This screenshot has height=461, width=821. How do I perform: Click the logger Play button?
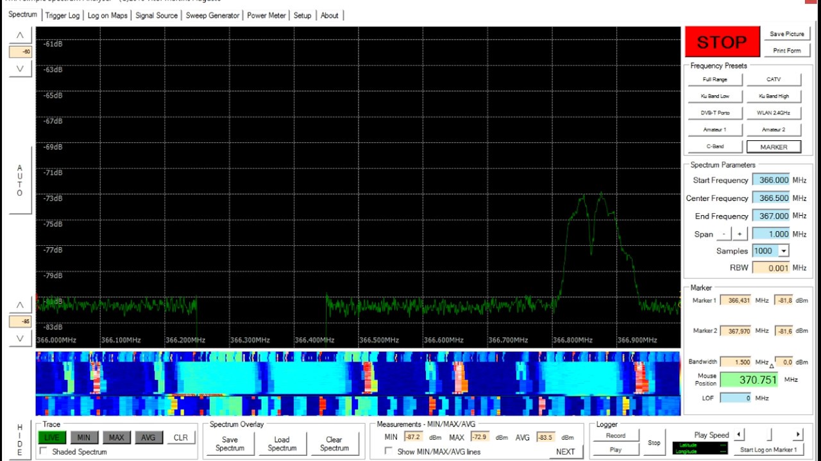pyautogui.click(x=616, y=449)
